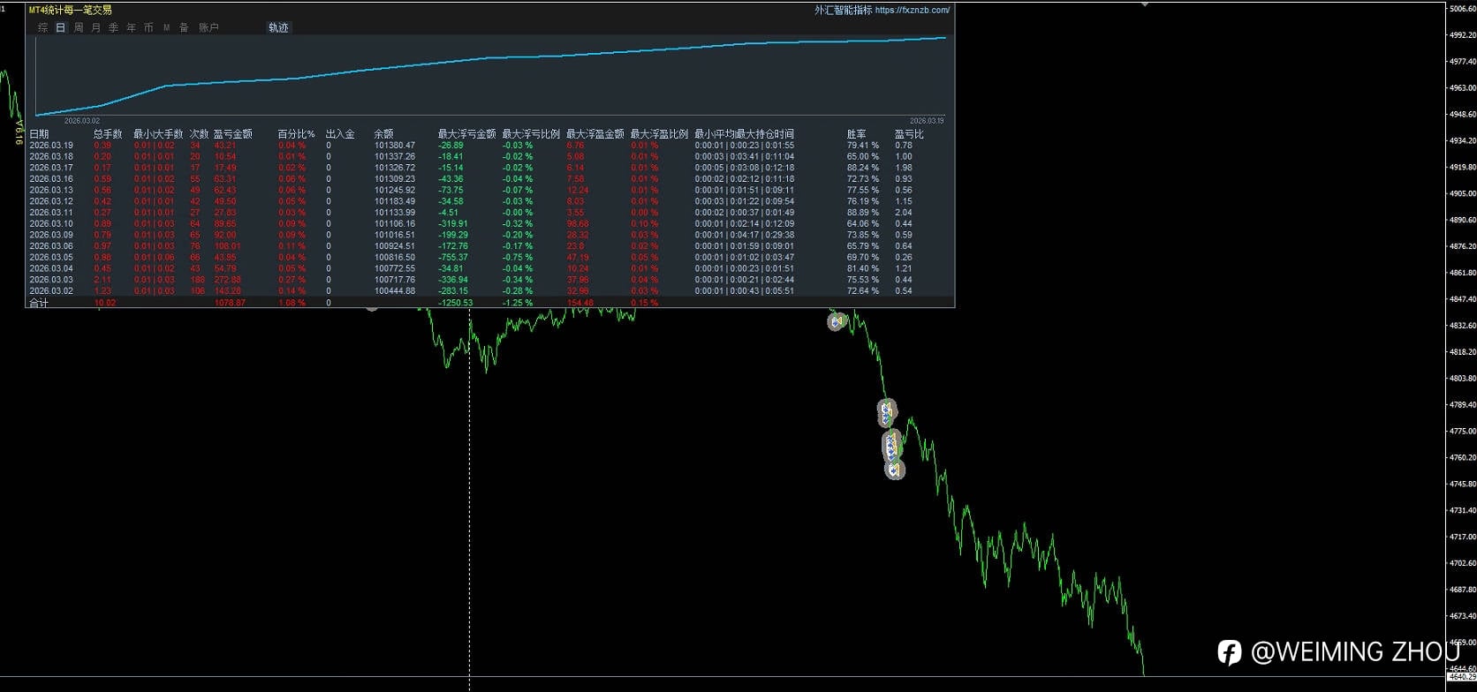The height and width of the screenshot is (692, 1477).
Task: Select the 2026.03.19 date row
Action: [51, 146]
